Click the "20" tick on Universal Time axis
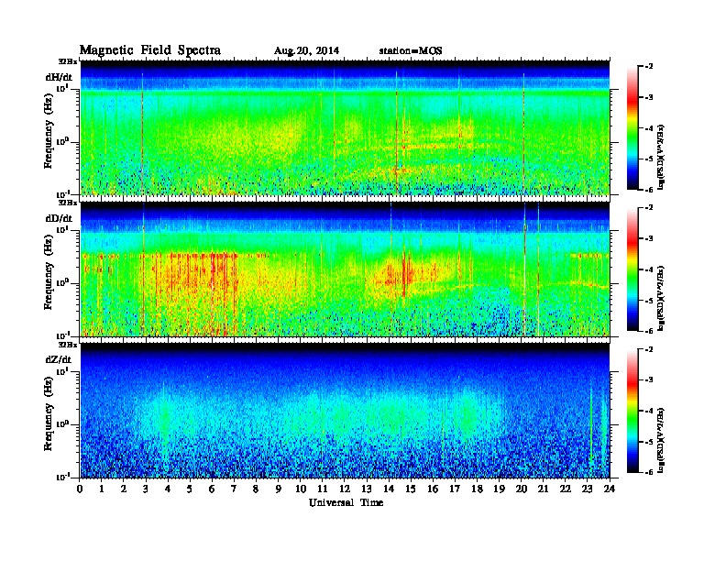 click(522, 489)
